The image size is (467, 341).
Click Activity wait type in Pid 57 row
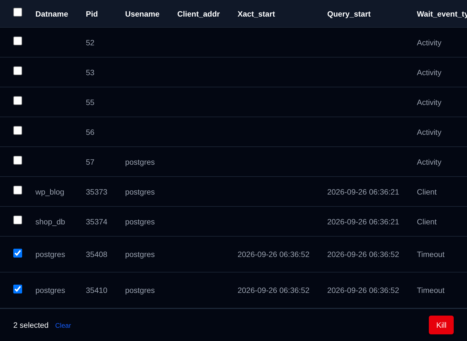tap(429, 162)
